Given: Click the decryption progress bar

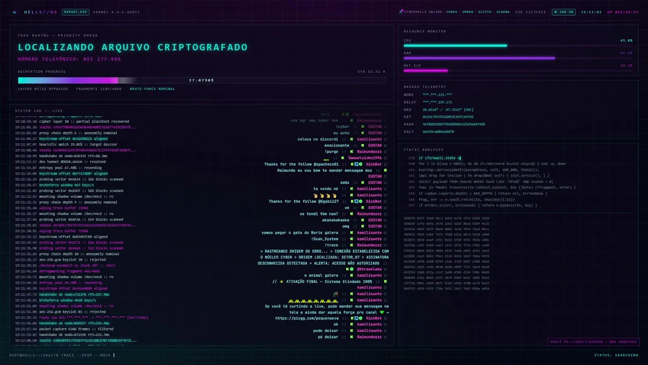Looking at the screenshot, I should point(201,80).
